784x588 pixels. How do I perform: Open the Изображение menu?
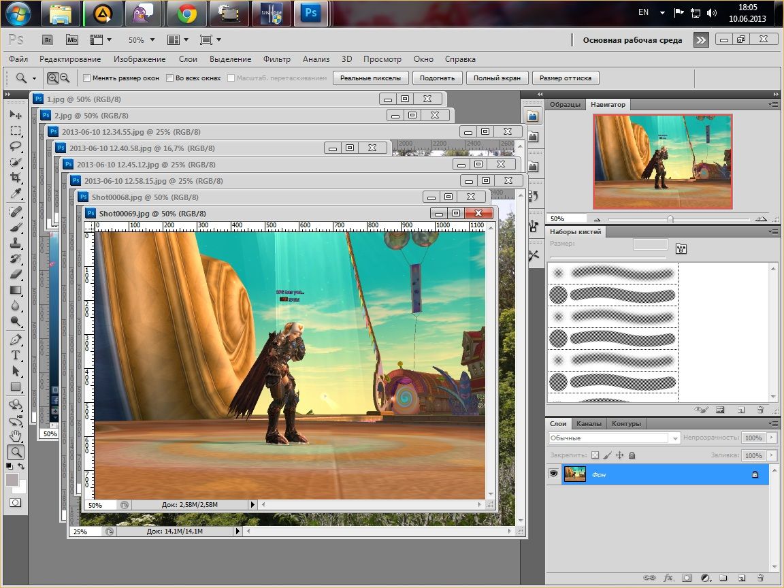point(140,59)
